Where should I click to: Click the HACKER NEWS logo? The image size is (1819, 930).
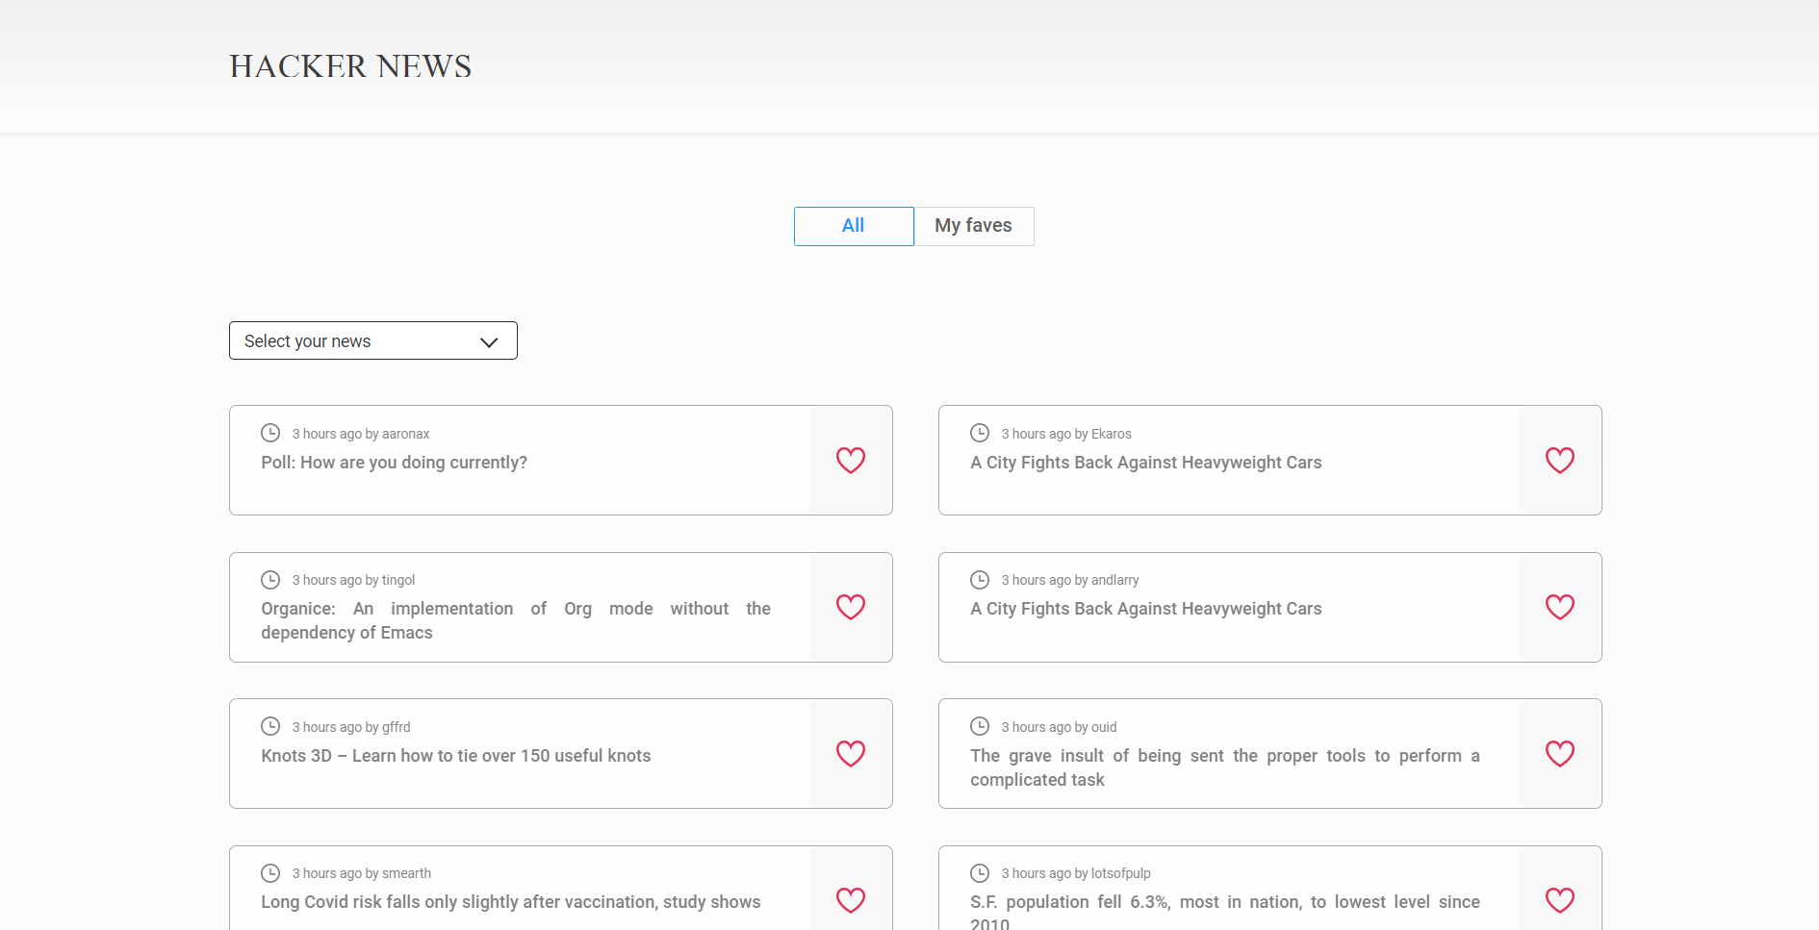pos(350,66)
